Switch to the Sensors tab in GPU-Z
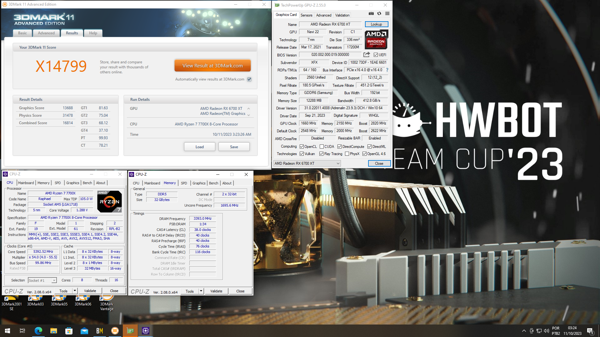This screenshot has height=337, width=600. point(306,15)
